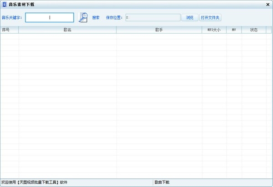
Task: Click the 音乐关键字 label
Action: point(12,18)
